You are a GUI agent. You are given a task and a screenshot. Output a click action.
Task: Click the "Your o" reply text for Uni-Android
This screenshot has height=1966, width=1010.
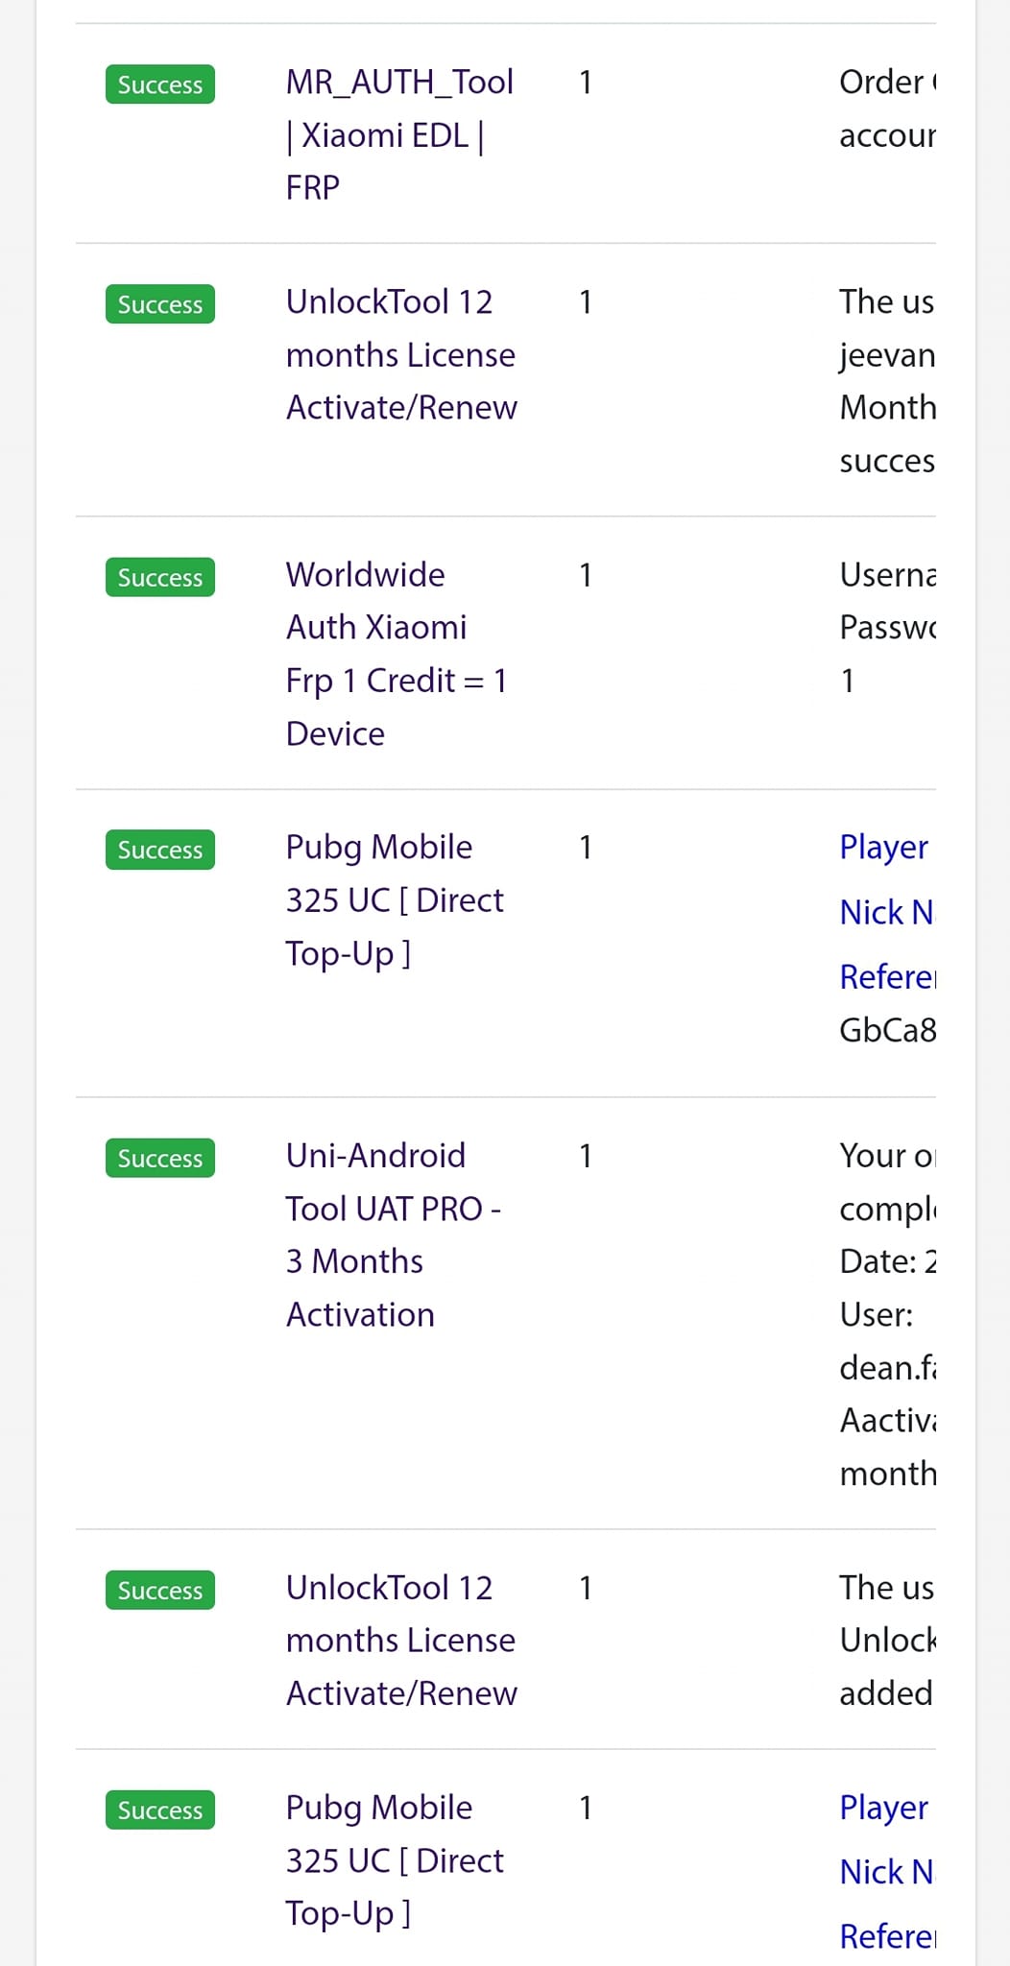pos(886,1156)
